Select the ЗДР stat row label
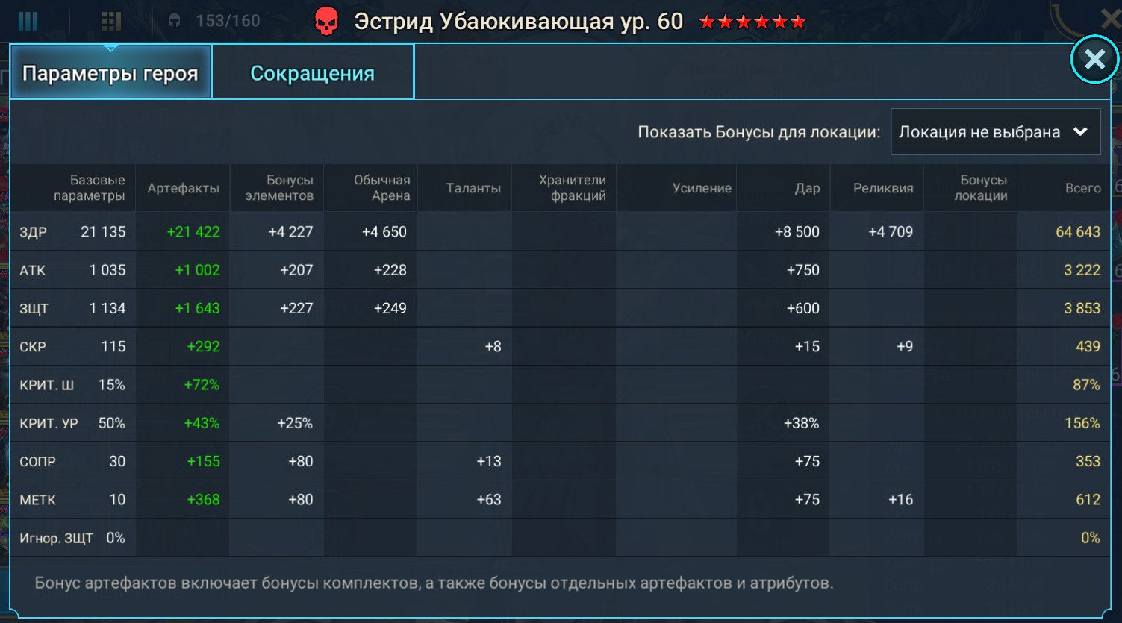 pyautogui.click(x=34, y=232)
